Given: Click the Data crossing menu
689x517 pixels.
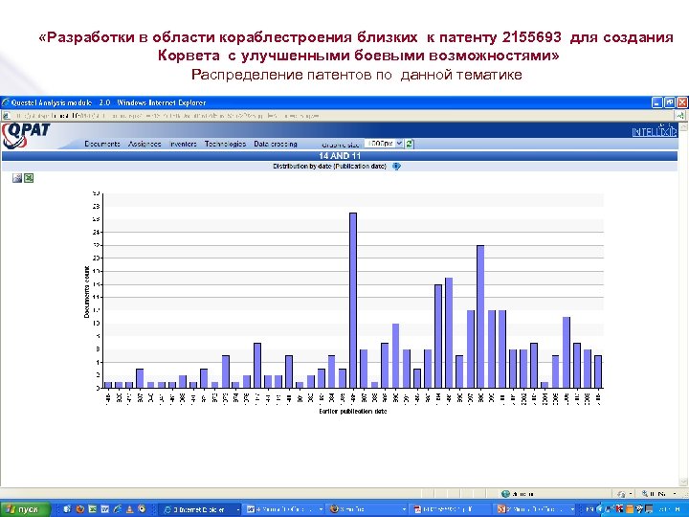Looking at the screenshot, I should (276, 144).
